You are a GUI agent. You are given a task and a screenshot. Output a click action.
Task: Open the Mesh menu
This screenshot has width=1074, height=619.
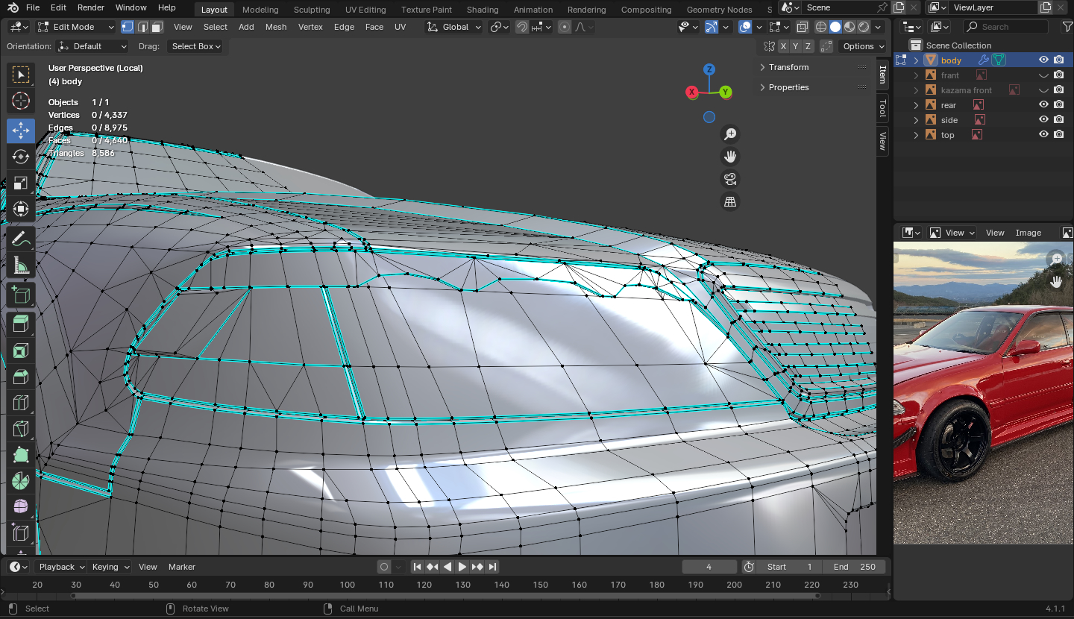(275, 27)
